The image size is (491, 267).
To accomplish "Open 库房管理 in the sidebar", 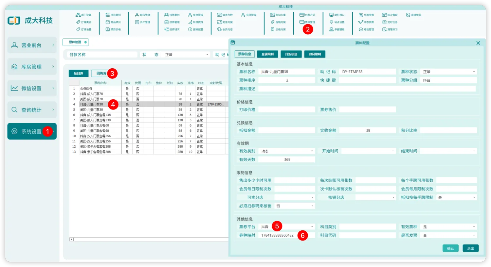I will [x=32, y=67].
